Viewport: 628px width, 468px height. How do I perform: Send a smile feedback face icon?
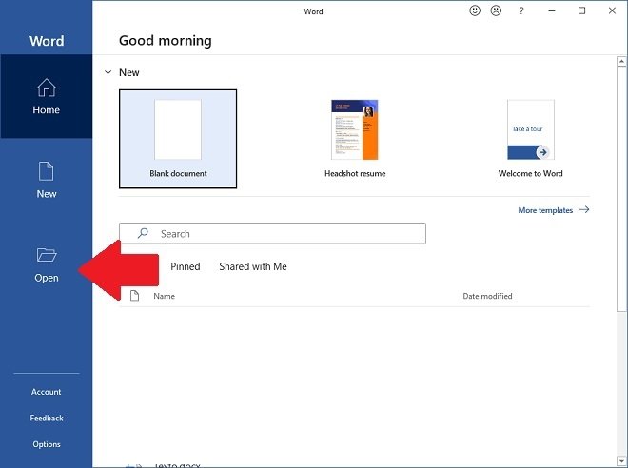click(x=475, y=10)
